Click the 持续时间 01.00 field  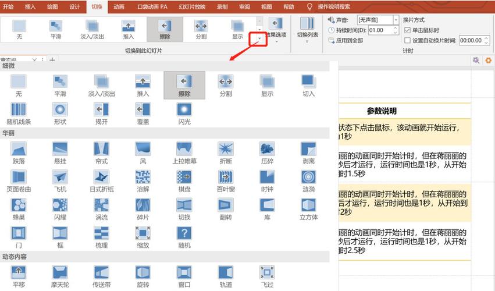380,30
